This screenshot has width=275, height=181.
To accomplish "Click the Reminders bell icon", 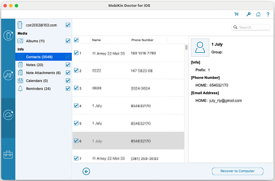I will 20,89.
